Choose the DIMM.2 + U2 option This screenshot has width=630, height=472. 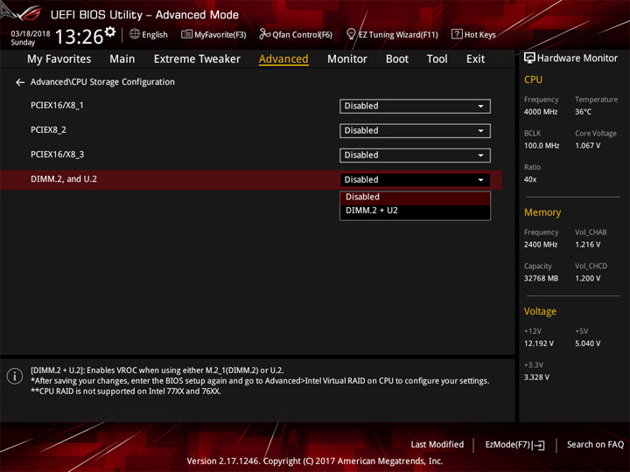pos(415,211)
